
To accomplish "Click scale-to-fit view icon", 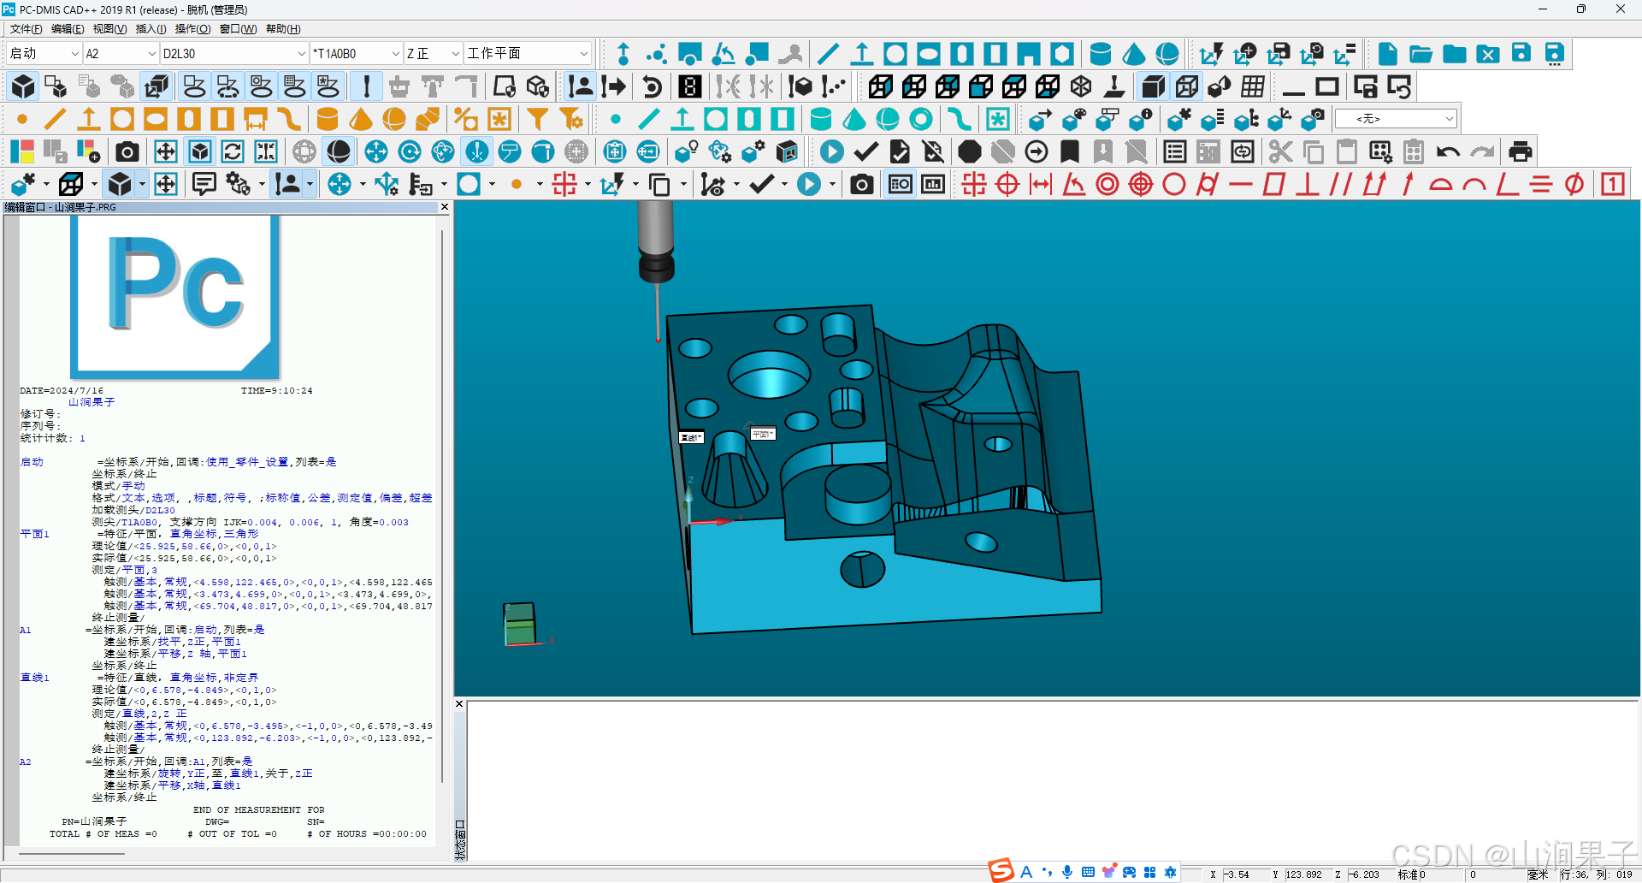I will coord(166,151).
